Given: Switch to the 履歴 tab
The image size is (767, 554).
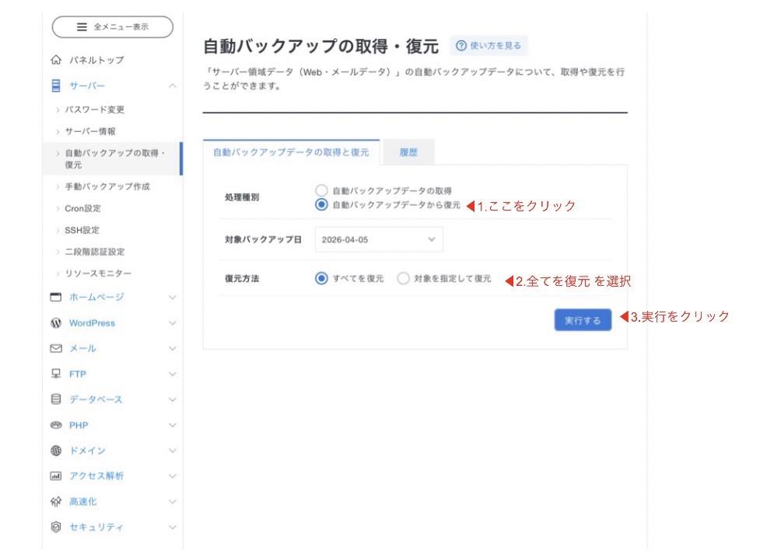Looking at the screenshot, I should click(x=408, y=153).
